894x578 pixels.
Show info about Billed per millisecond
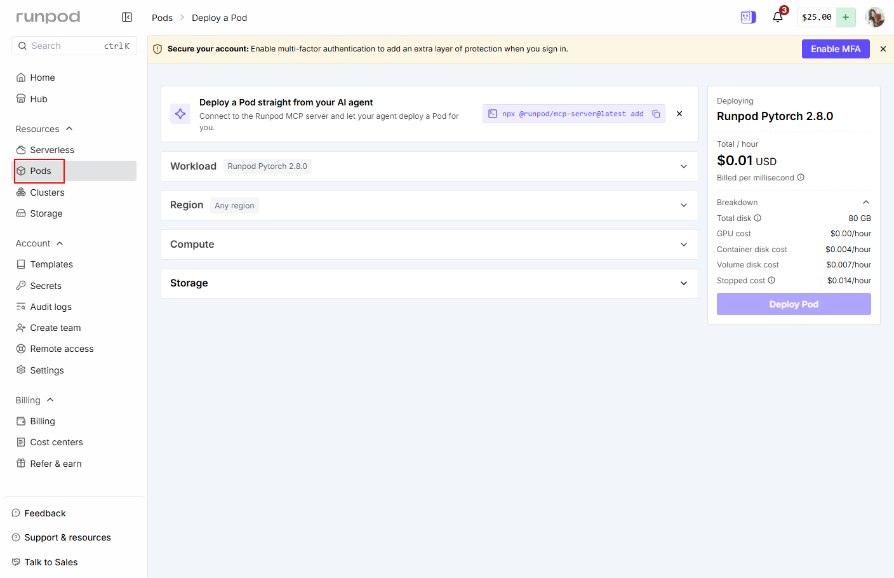tap(801, 177)
